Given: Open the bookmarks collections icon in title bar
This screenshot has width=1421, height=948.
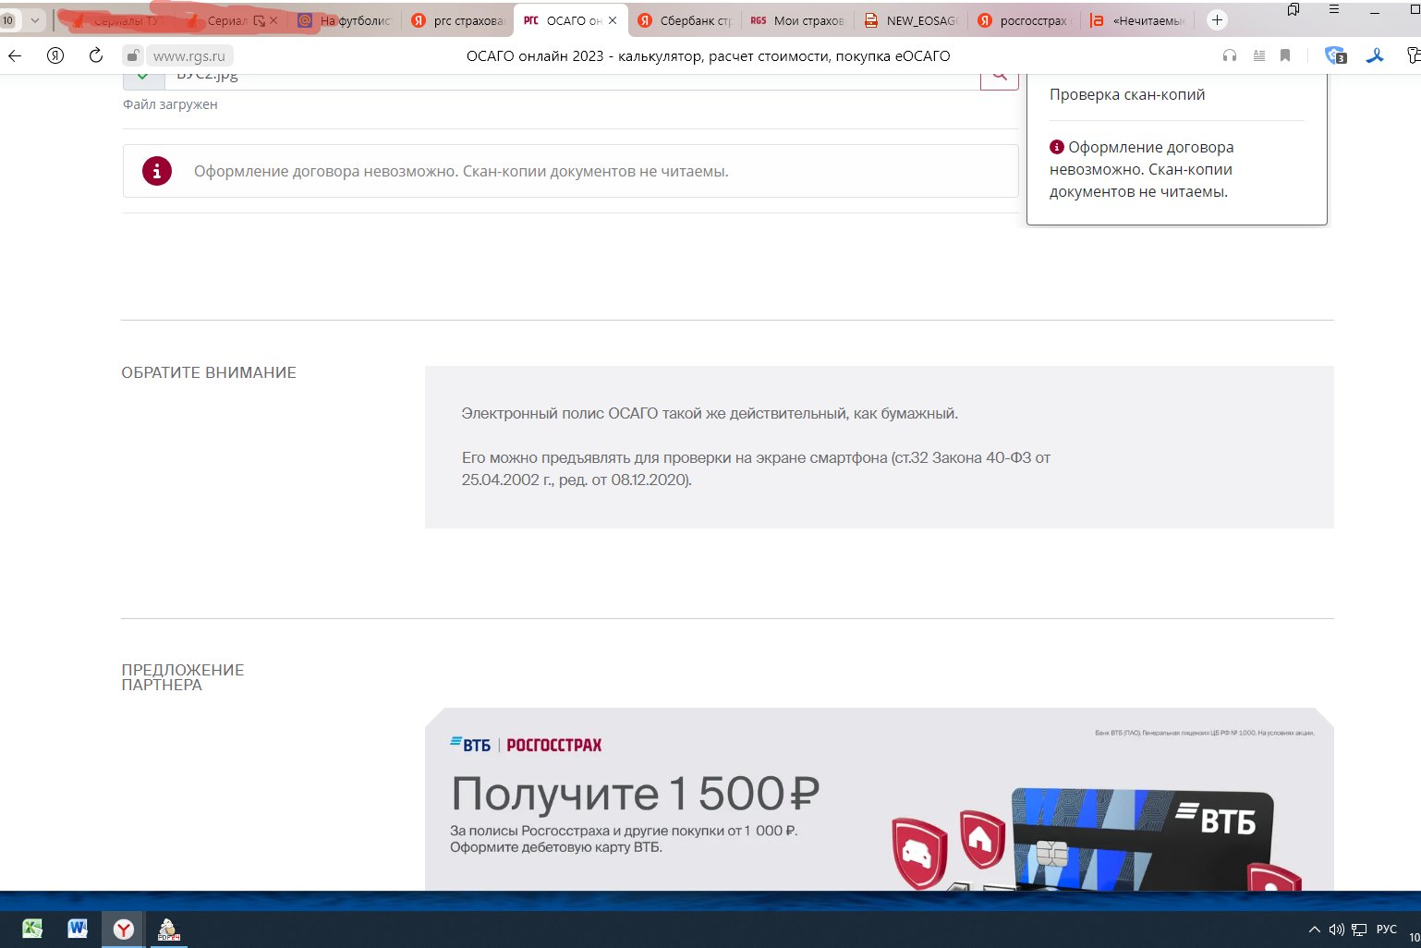Looking at the screenshot, I should (x=1293, y=9).
